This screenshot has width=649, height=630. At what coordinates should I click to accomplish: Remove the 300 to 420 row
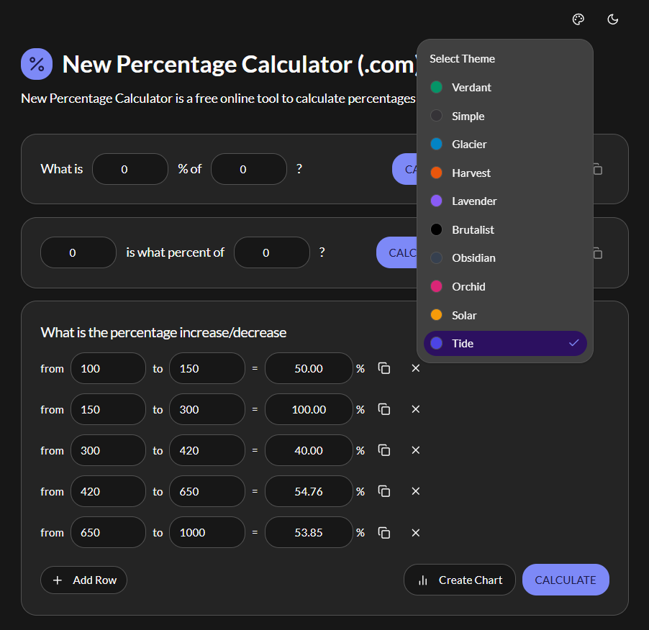[415, 450]
